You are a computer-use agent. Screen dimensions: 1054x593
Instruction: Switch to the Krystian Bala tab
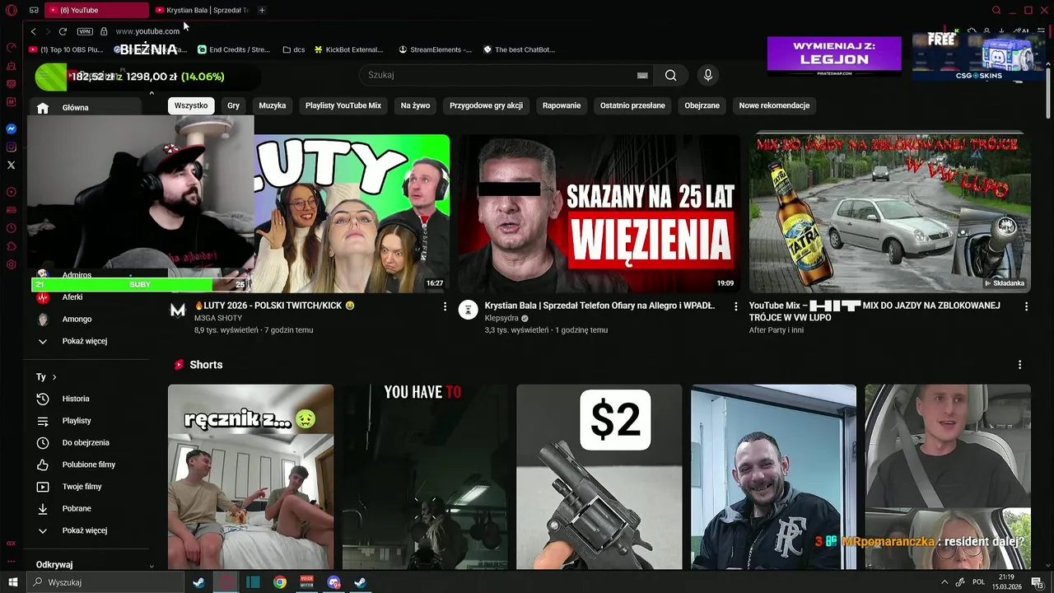(202, 10)
